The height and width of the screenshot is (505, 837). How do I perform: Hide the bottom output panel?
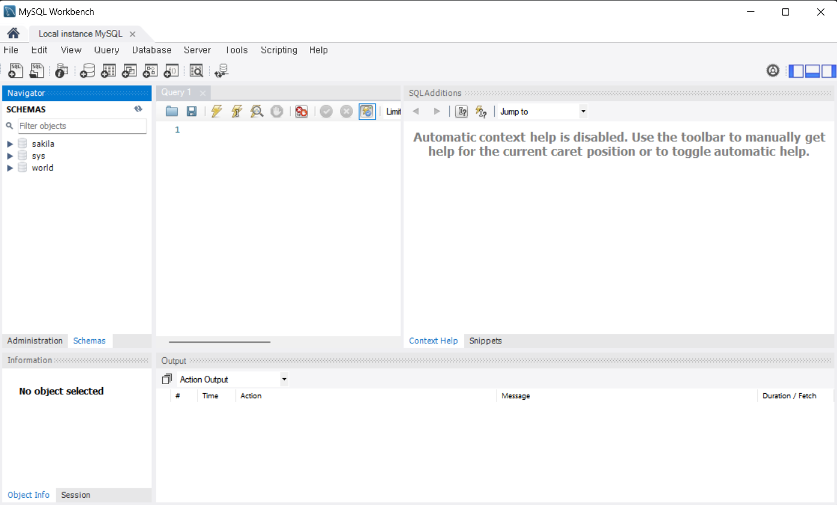click(812, 71)
